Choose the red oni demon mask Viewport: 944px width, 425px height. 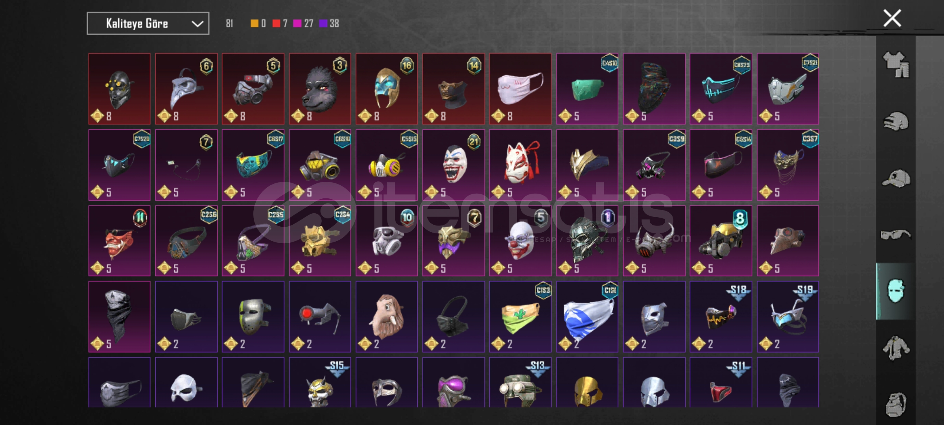pyautogui.click(x=119, y=241)
